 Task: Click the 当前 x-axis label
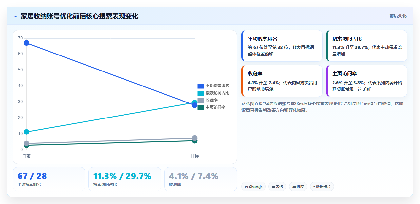(26, 156)
